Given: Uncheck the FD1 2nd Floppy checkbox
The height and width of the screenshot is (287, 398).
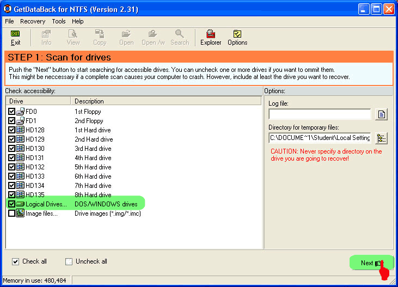Looking at the screenshot, I should 11,121.
